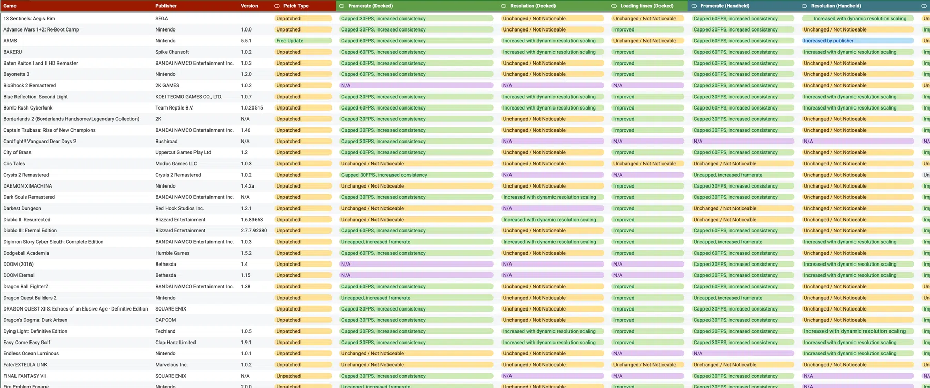Select version cell '1.0.20515'
The image size is (930, 388).
tap(252, 108)
